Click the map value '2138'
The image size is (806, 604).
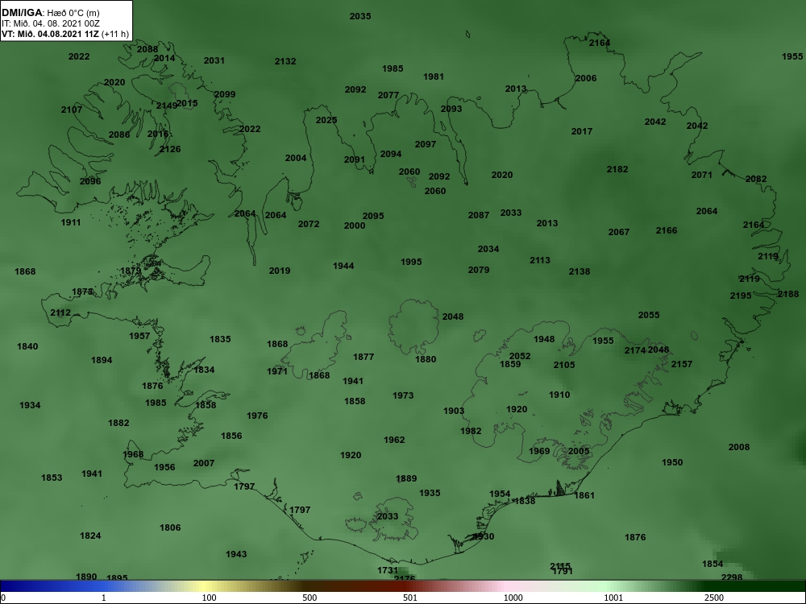click(580, 271)
